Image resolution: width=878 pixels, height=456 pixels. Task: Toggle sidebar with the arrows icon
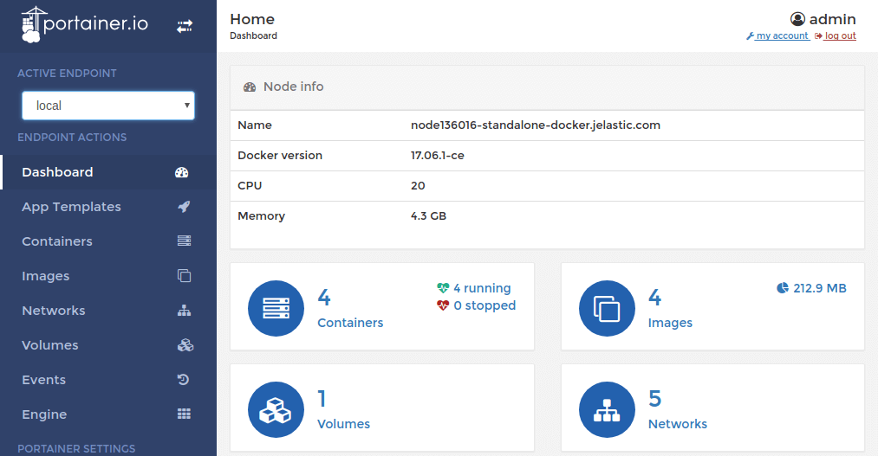[185, 27]
